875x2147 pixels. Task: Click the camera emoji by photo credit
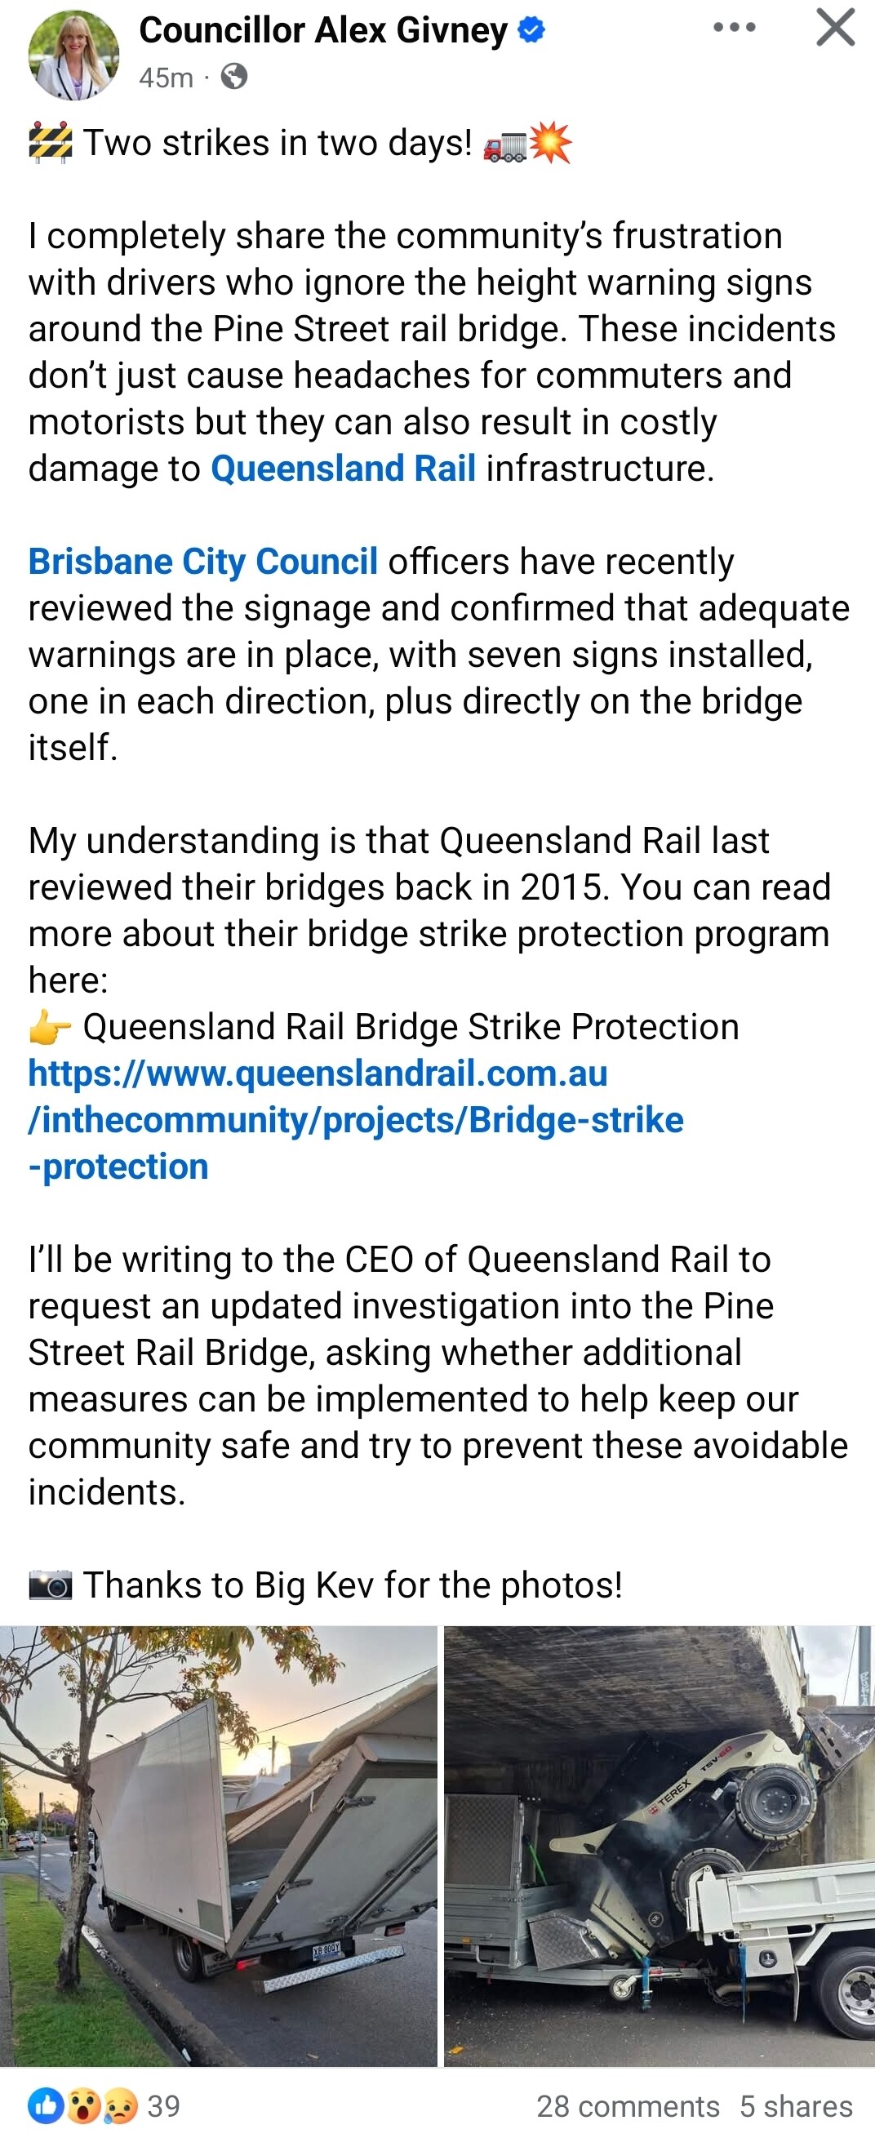50,1585
